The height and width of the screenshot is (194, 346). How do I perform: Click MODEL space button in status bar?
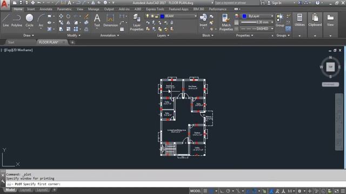click(195, 191)
